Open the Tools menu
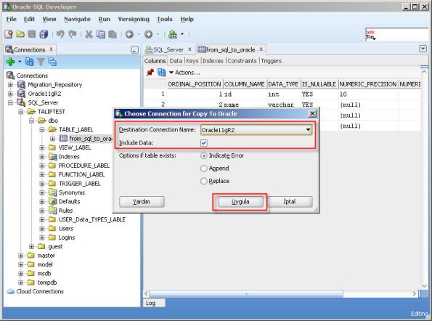 (x=165, y=19)
